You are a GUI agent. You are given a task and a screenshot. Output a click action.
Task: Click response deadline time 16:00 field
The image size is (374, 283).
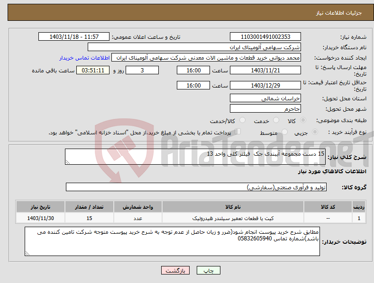[193, 70]
